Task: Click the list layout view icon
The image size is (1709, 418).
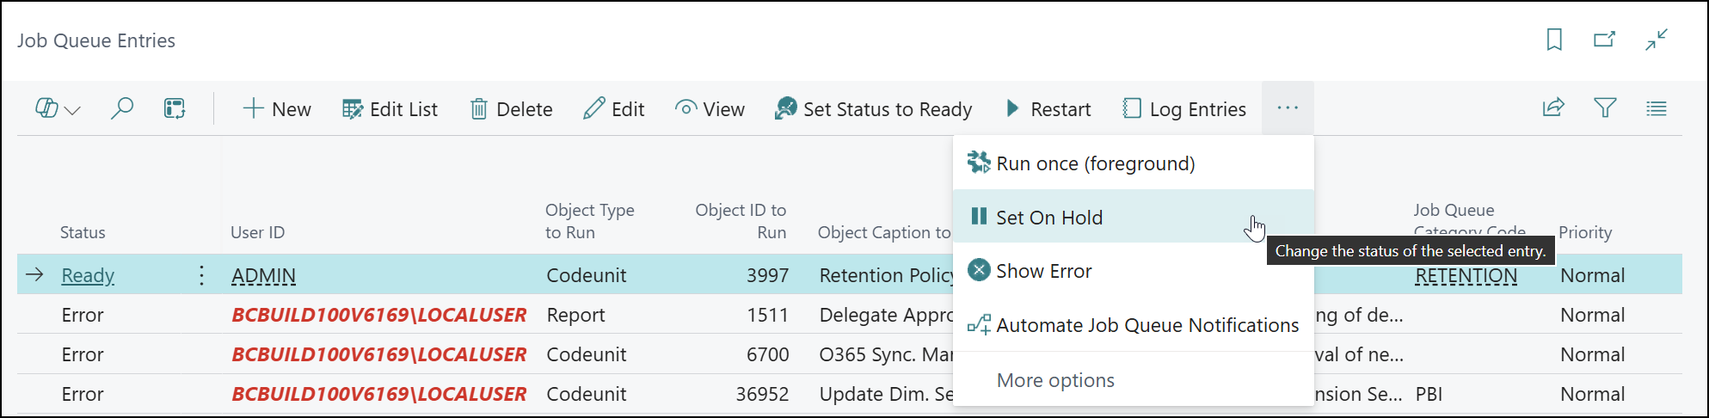Action: [1657, 108]
